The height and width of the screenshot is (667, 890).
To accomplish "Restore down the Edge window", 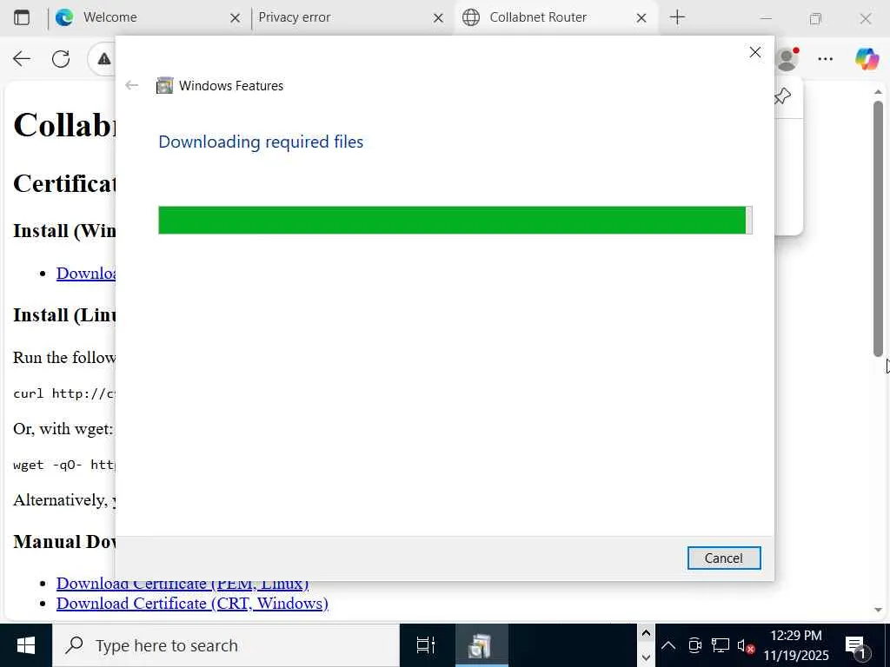I will pyautogui.click(x=815, y=18).
